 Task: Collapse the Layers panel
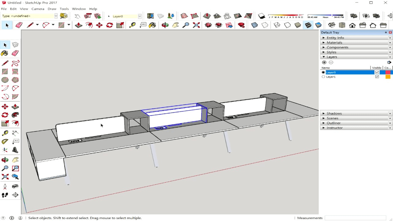coord(324,57)
